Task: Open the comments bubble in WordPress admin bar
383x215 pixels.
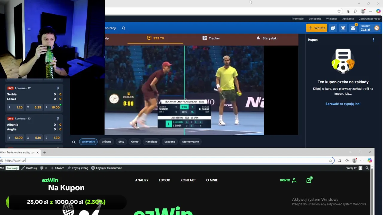Action: [43, 168]
